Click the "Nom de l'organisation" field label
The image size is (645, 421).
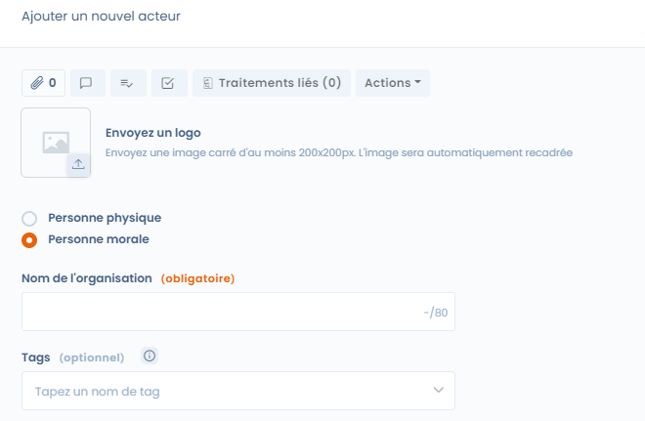point(87,278)
